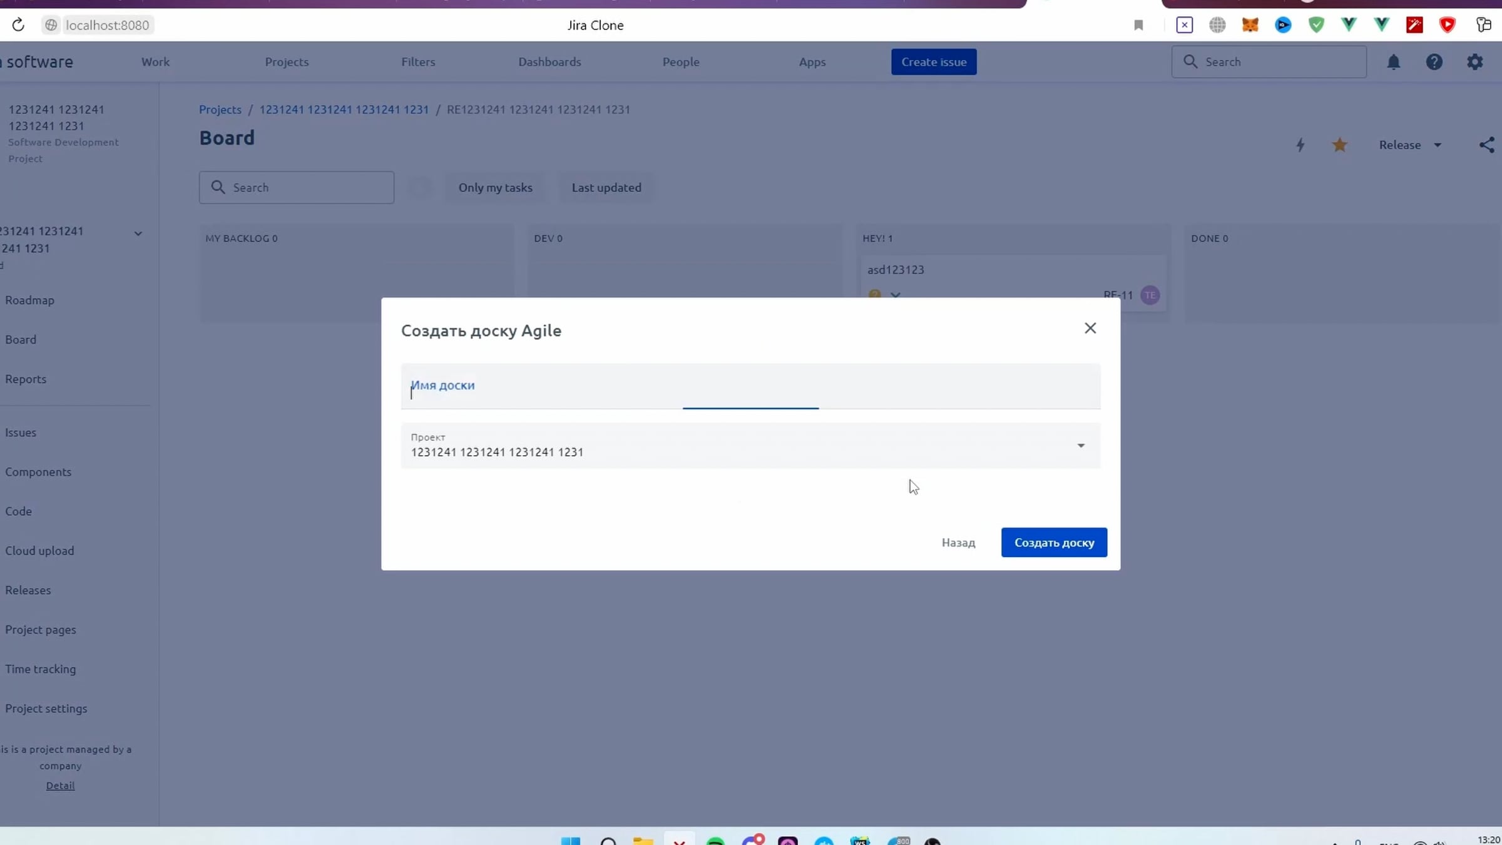Screen dimensions: 1502x845
Task: Share the board via share icon
Action: click(1487, 145)
